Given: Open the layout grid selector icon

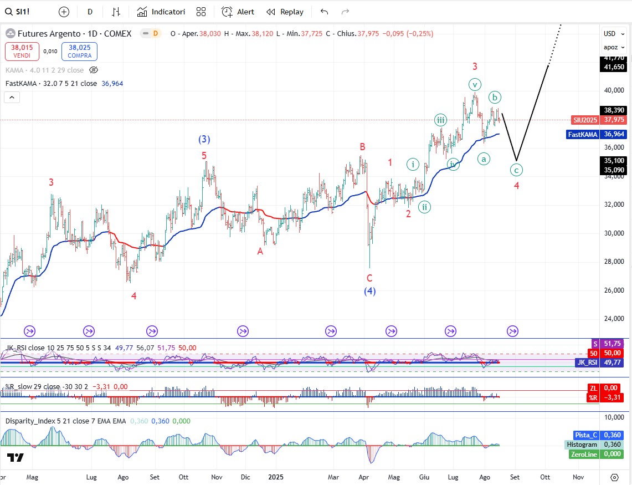Looking at the screenshot, I should click(x=201, y=12).
